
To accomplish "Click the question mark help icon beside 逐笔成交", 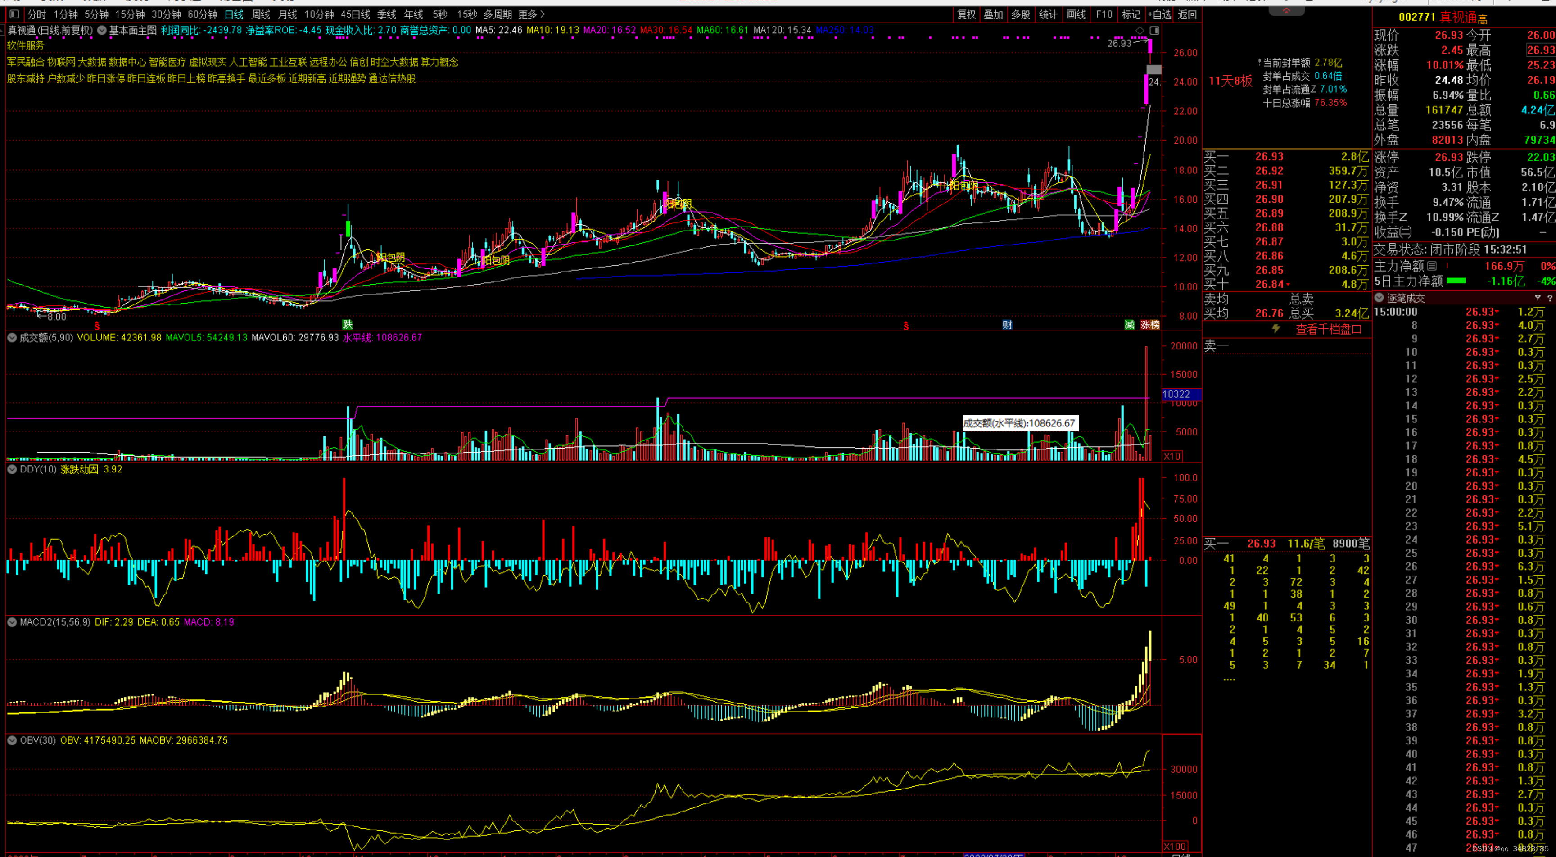I will pos(1549,298).
